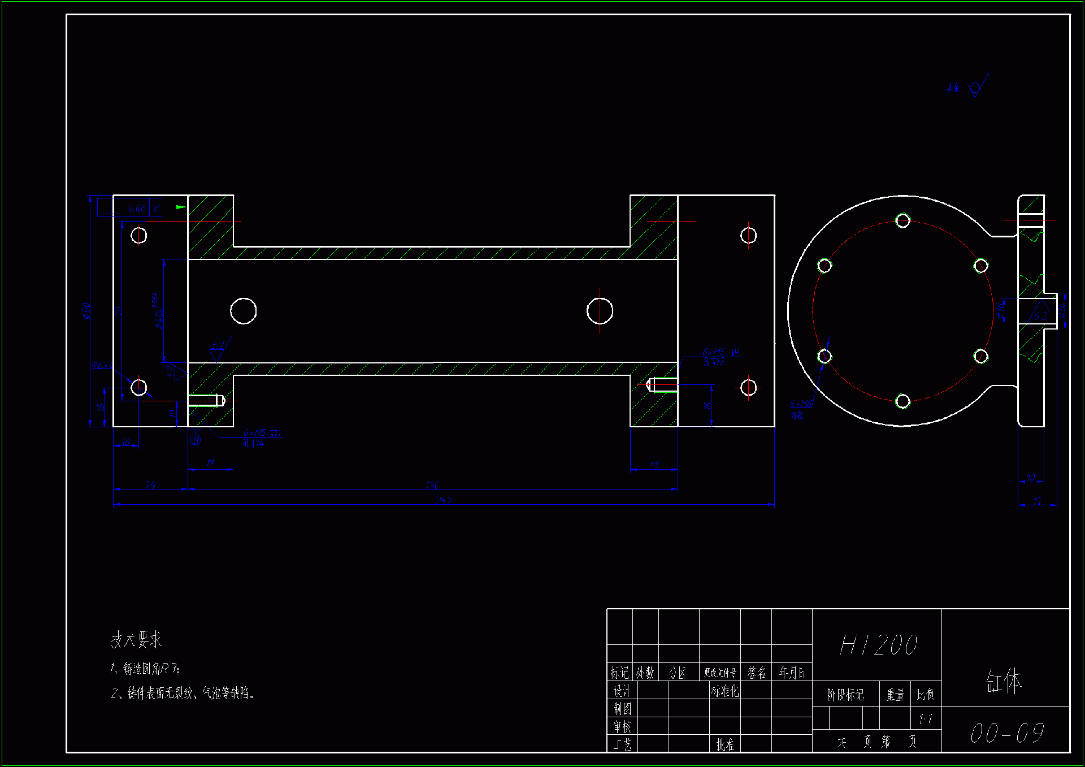Screen dimensions: 1085x767
Task: Click the bottom bolt hole on circular end view
Action: [x=902, y=401]
